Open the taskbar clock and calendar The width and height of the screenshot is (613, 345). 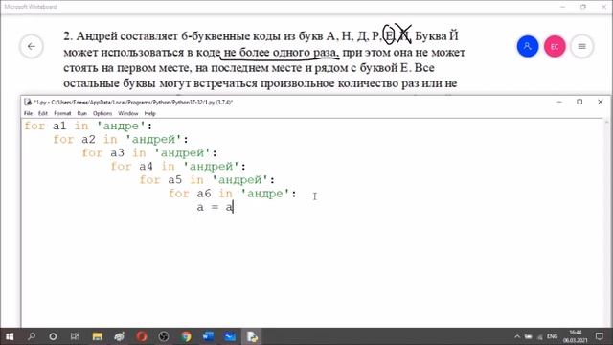575,336
